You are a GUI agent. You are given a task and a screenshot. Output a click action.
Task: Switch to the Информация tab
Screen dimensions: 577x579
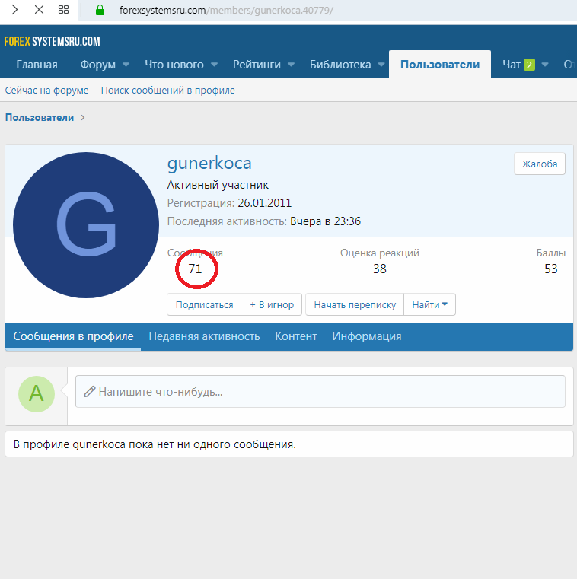click(x=367, y=336)
